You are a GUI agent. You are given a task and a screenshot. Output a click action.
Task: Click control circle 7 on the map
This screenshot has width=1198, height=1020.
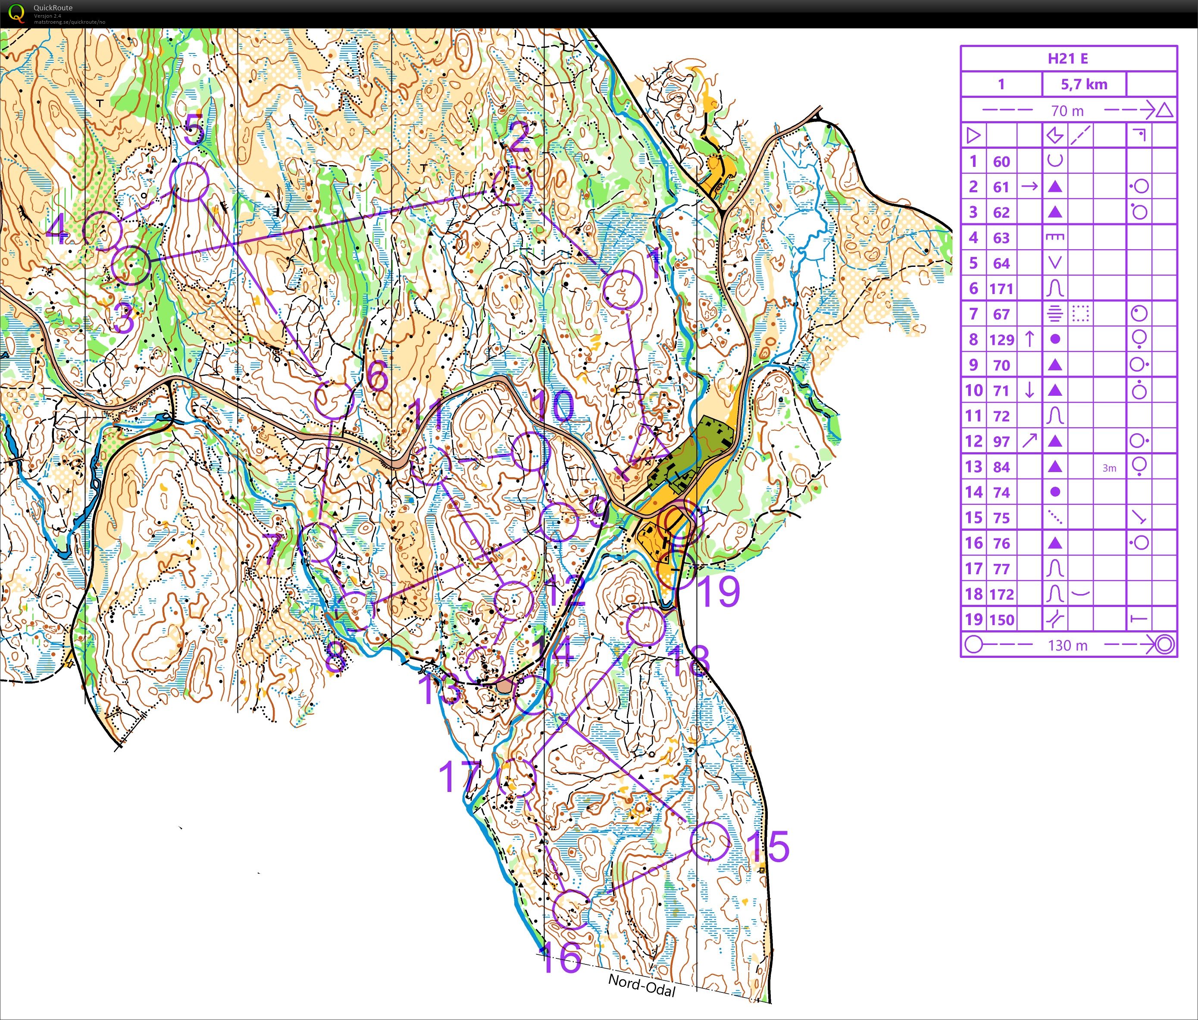[x=317, y=542]
